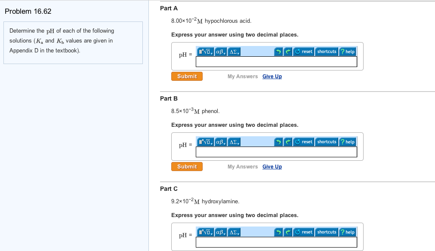Click My Answers under Part B
The width and height of the screenshot is (435, 251).
[242, 166]
